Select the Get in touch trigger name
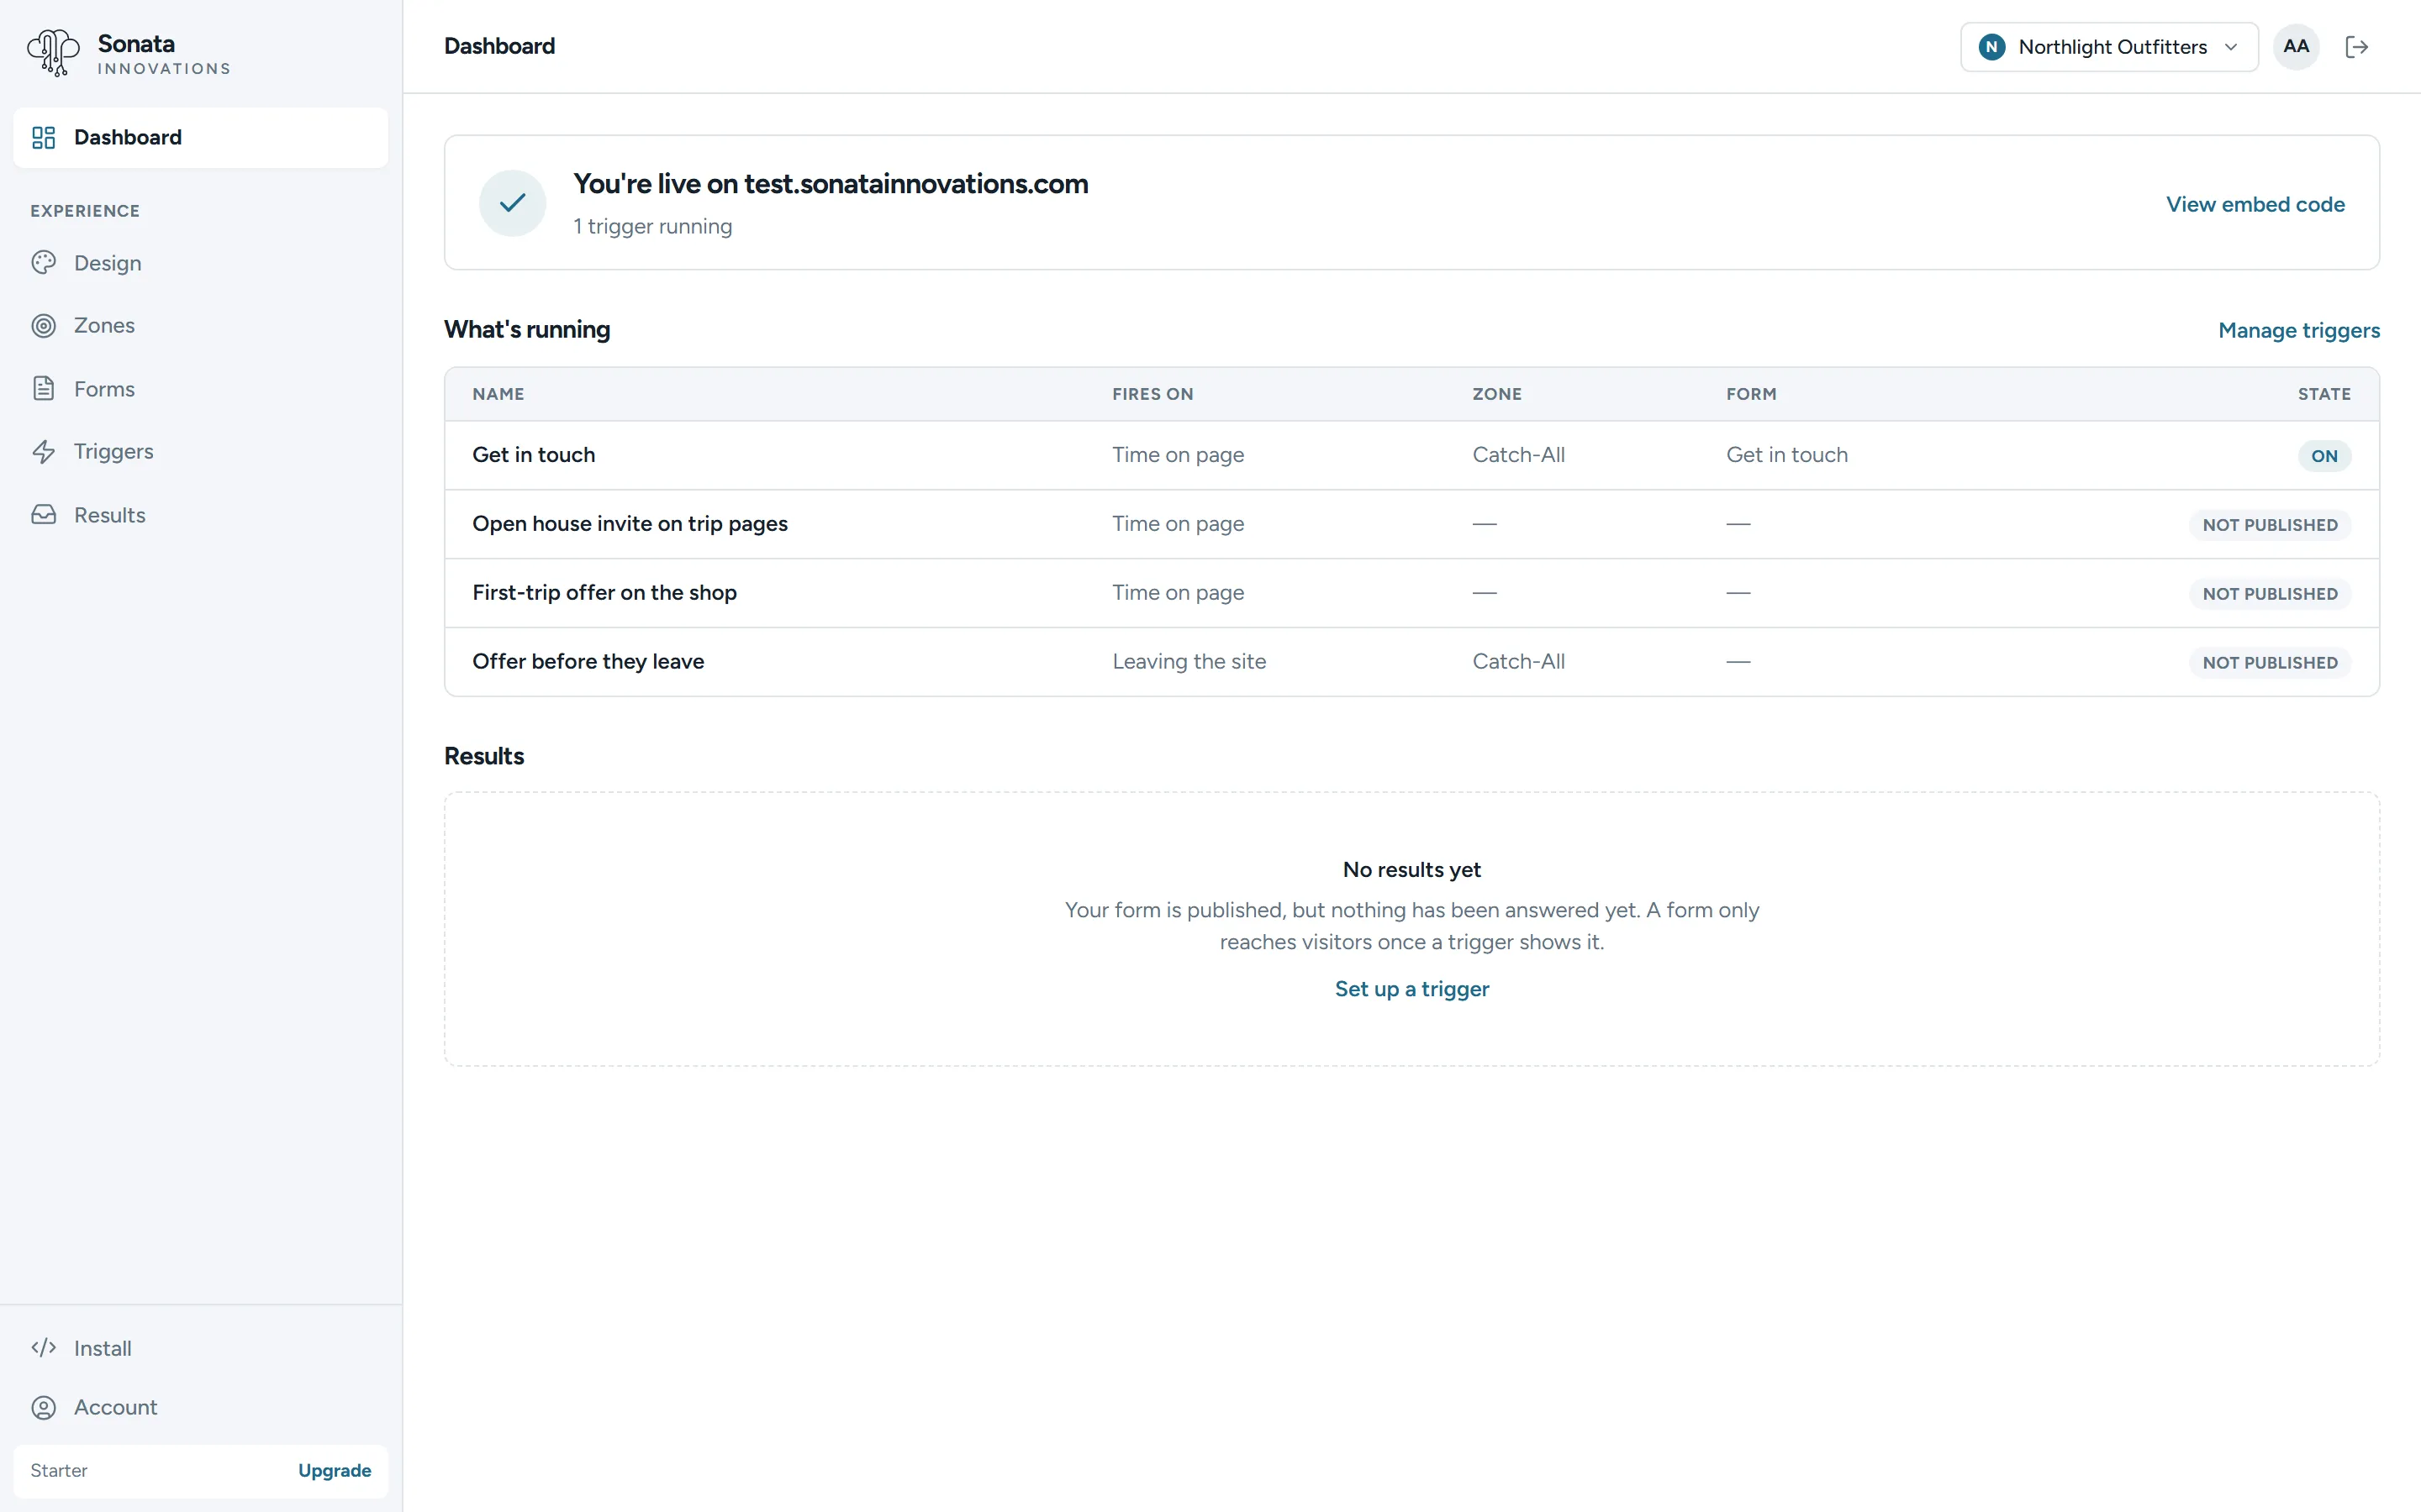Viewport: 2421px width, 1512px height. coord(533,455)
